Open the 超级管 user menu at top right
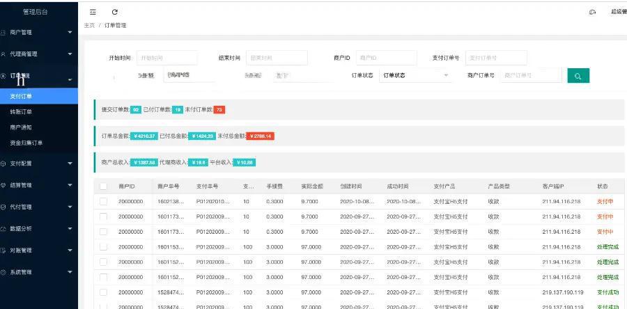Viewport: 627px width, 309px height. (619, 12)
